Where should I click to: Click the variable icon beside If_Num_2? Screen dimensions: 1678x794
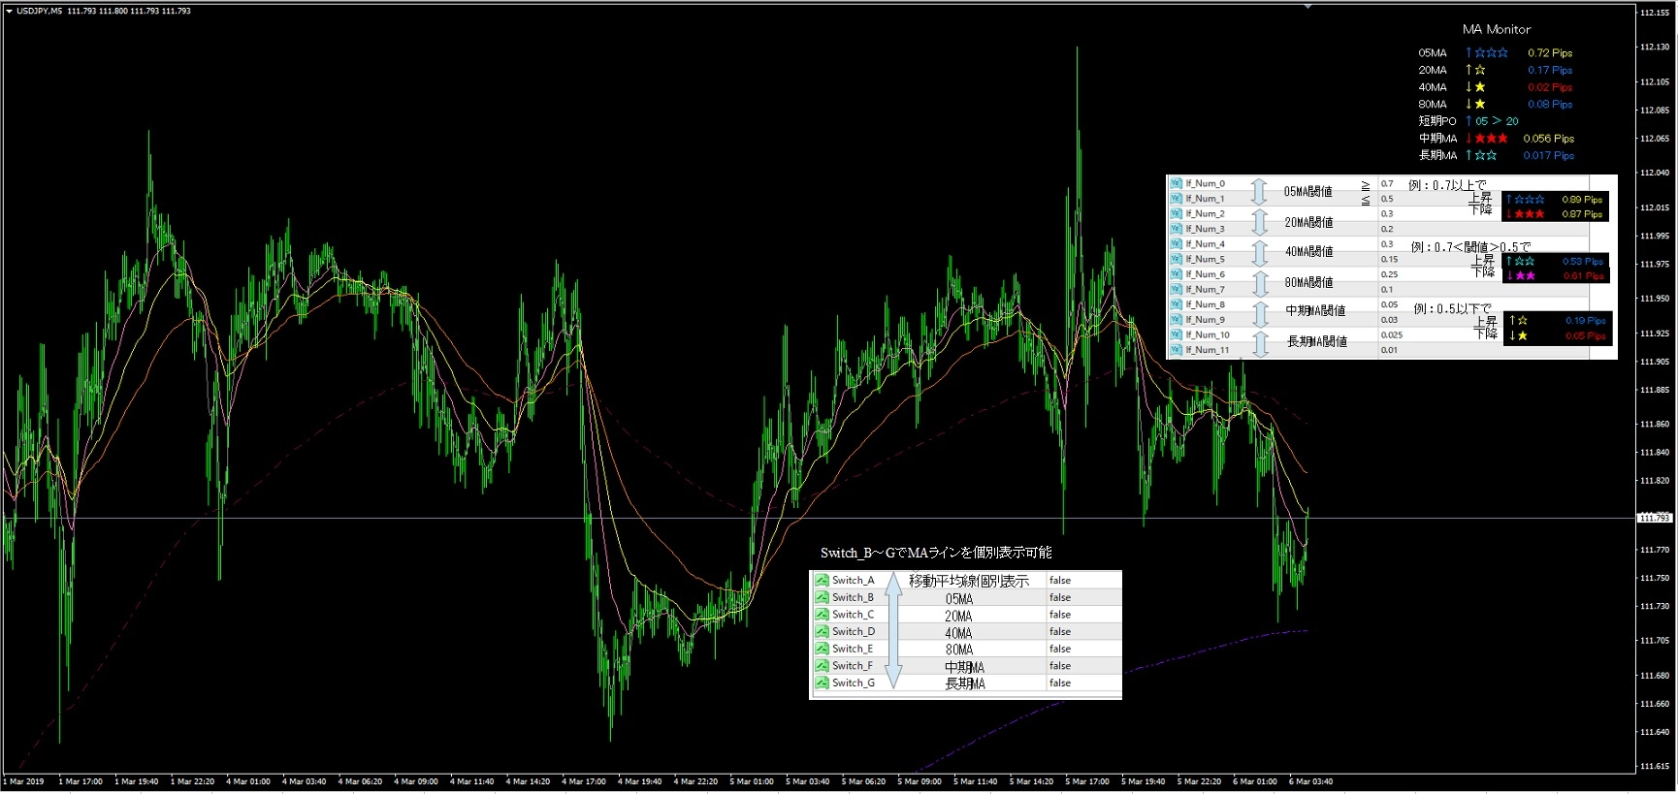(x=1176, y=213)
